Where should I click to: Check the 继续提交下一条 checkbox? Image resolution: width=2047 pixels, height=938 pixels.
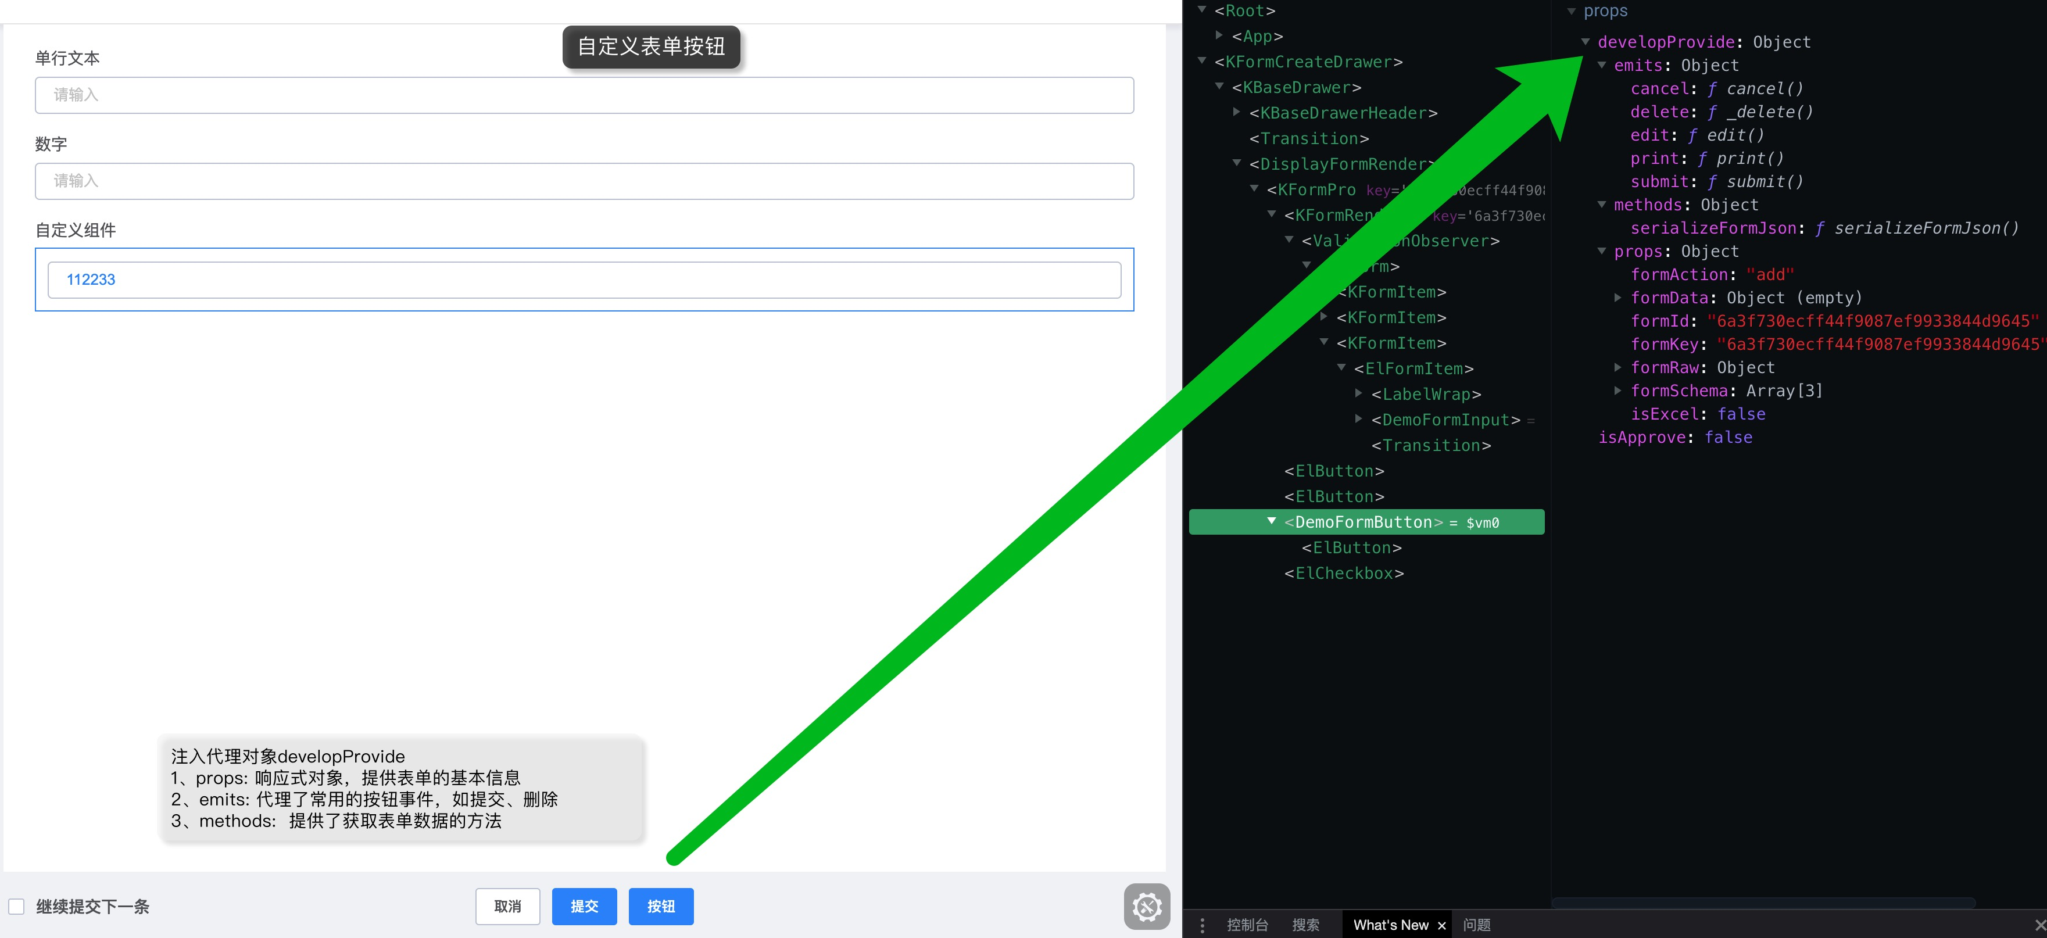point(17,907)
